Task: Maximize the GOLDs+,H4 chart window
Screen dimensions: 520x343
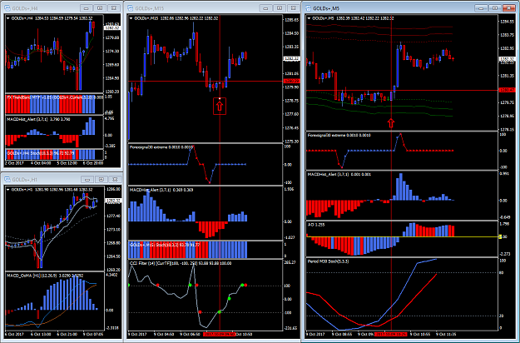Action: click(x=100, y=8)
